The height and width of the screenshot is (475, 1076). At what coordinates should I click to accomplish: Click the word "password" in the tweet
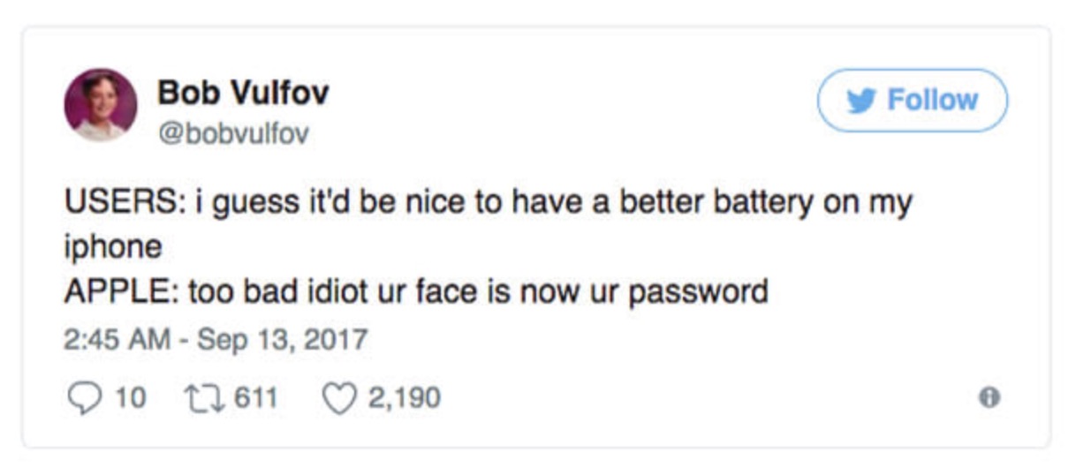698,290
